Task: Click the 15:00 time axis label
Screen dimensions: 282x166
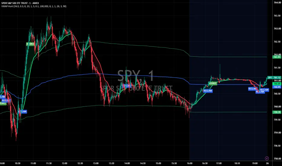Action: click(x=159, y=163)
